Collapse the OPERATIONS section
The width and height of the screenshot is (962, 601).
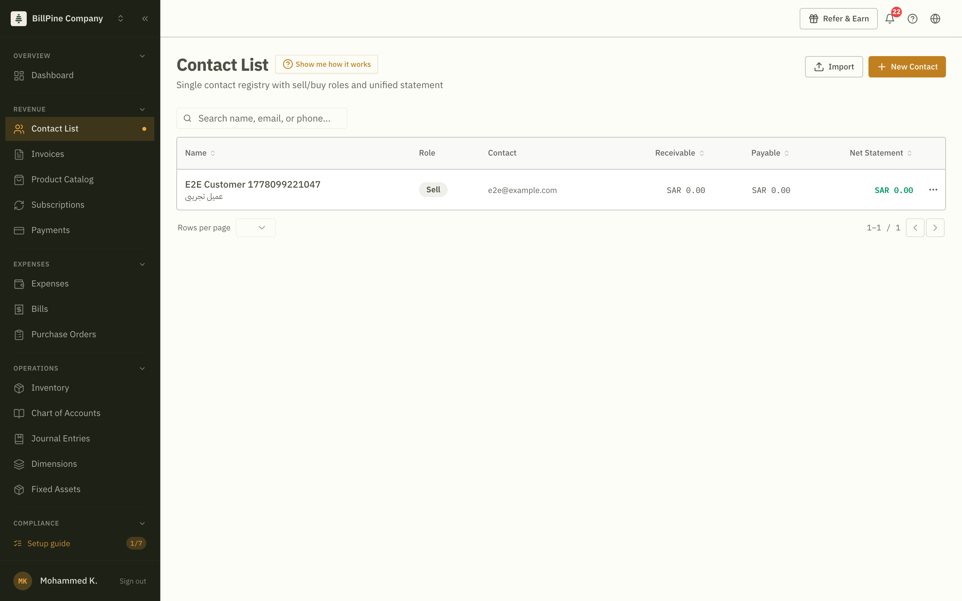point(142,369)
